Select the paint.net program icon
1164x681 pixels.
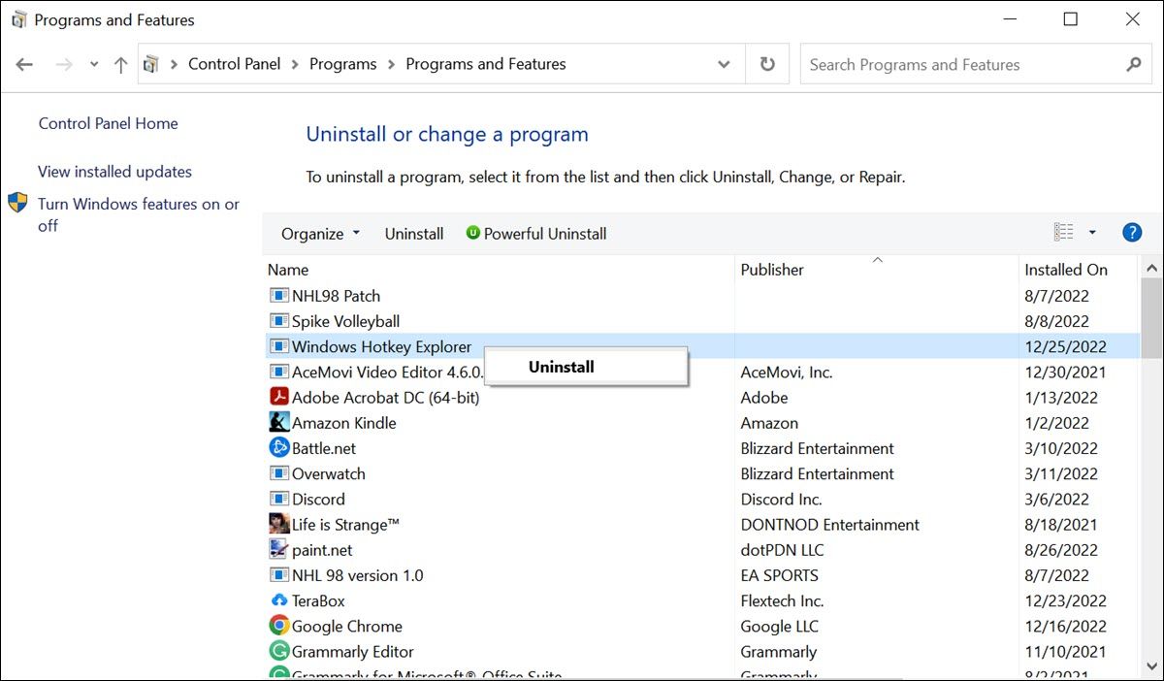(x=278, y=549)
